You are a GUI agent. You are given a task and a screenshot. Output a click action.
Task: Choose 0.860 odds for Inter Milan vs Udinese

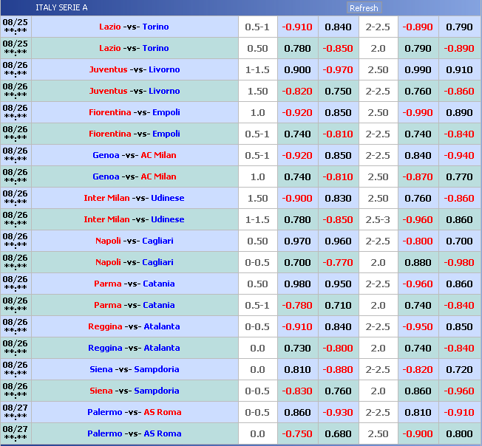click(x=459, y=219)
